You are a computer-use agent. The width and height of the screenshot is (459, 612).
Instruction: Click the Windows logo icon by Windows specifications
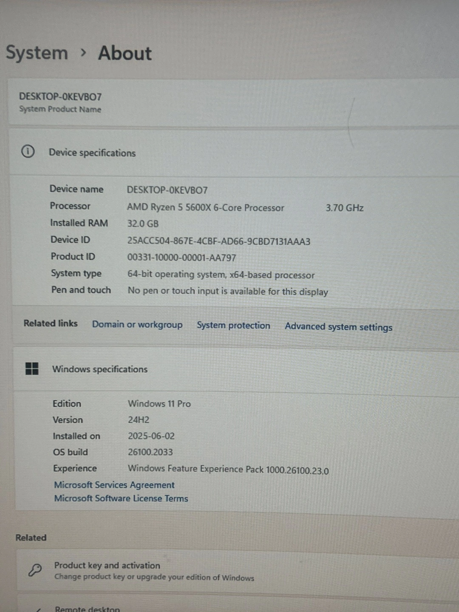point(32,368)
